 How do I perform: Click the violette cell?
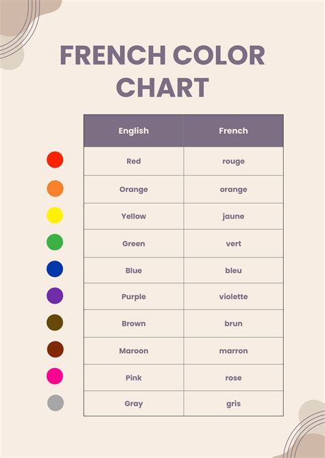point(234,296)
